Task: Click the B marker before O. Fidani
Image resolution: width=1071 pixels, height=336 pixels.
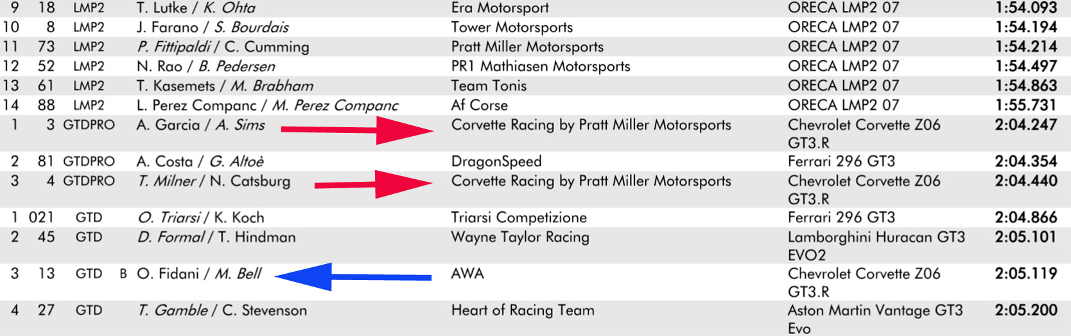Action: pyautogui.click(x=123, y=274)
